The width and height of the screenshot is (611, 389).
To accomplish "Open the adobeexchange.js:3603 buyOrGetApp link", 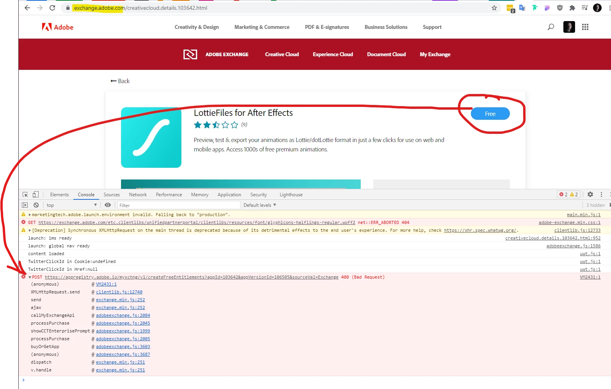I will point(123,346).
